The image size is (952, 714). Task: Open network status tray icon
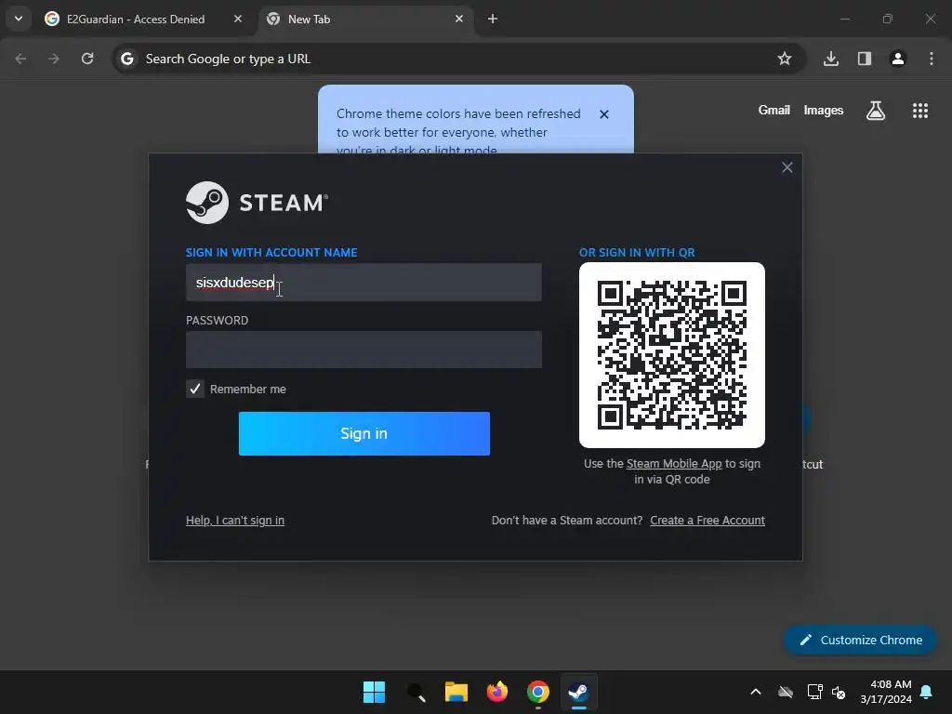[814, 692]
